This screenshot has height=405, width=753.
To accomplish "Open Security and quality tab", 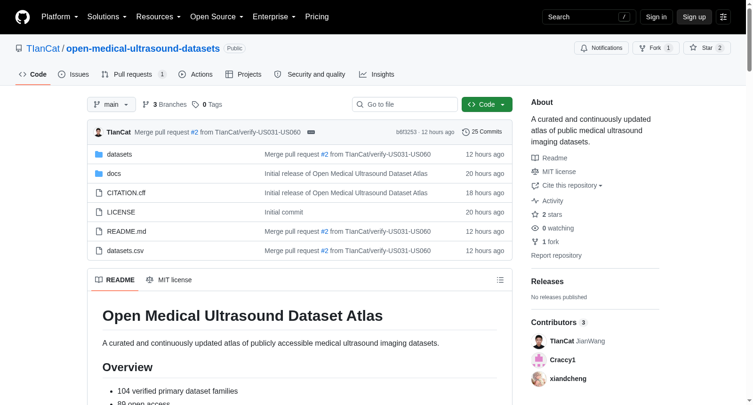I will click(310, 74).
